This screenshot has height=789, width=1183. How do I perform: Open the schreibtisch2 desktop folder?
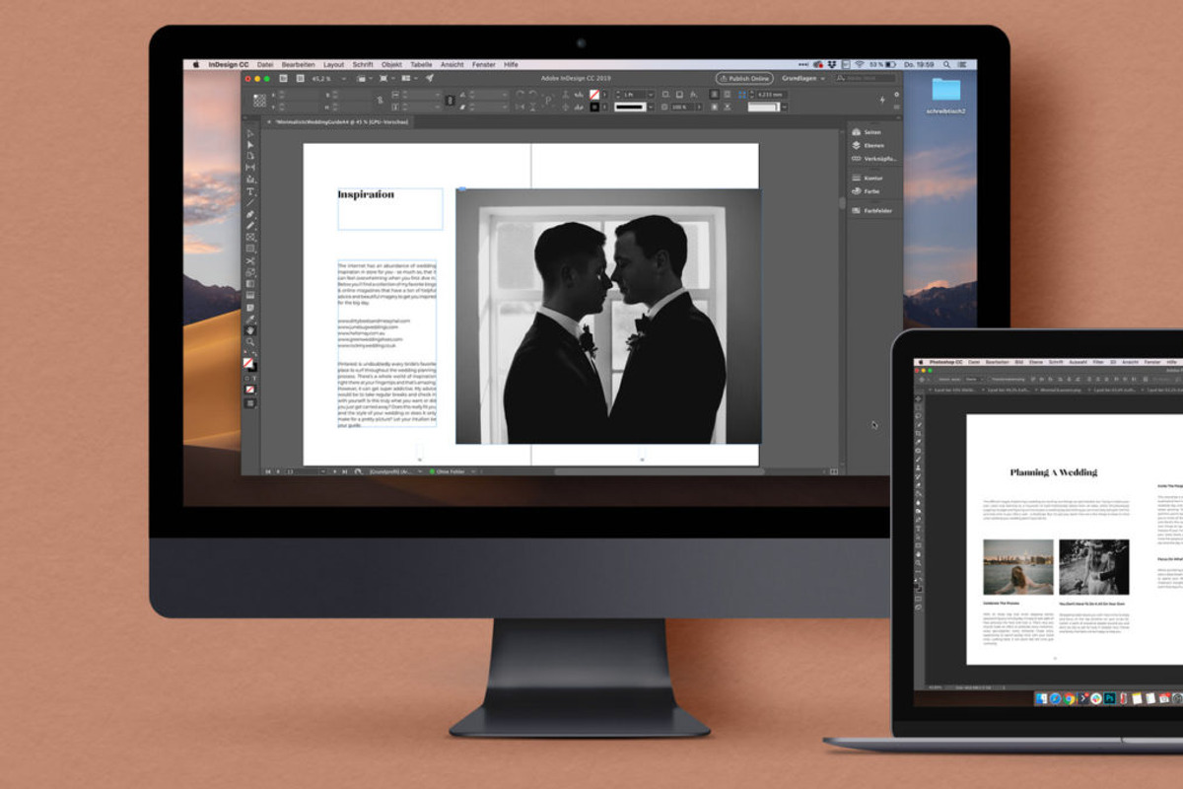point(945,97)
